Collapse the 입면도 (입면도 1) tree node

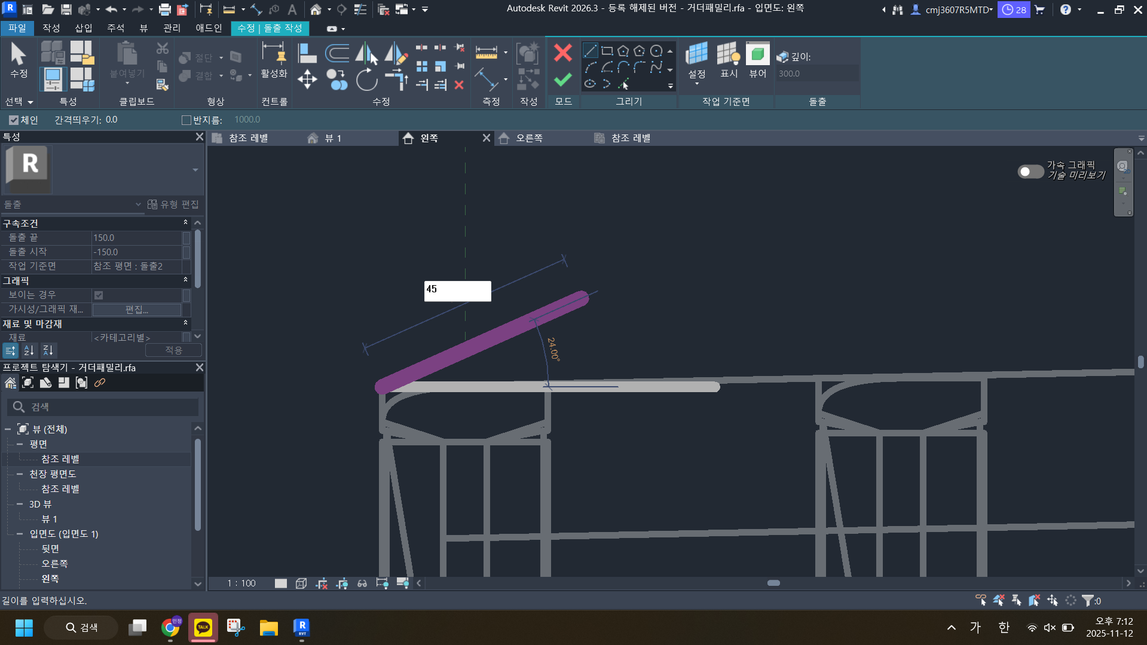tap(20, 534)
